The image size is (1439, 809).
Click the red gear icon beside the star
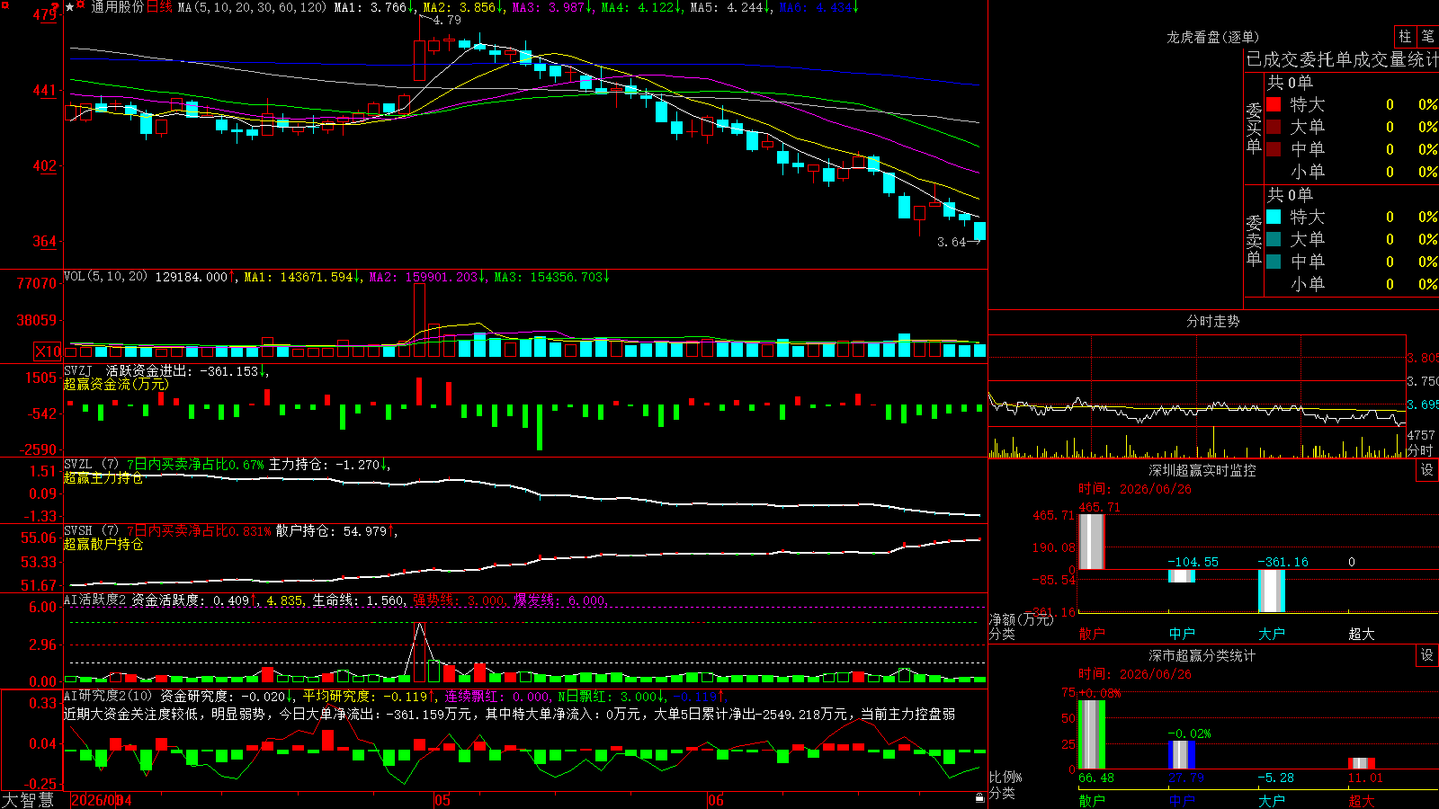pos(81,6)
